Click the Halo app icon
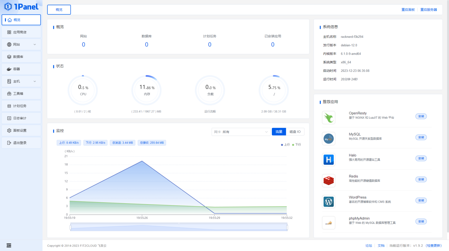The image size is (449, 251). (328, 160)
